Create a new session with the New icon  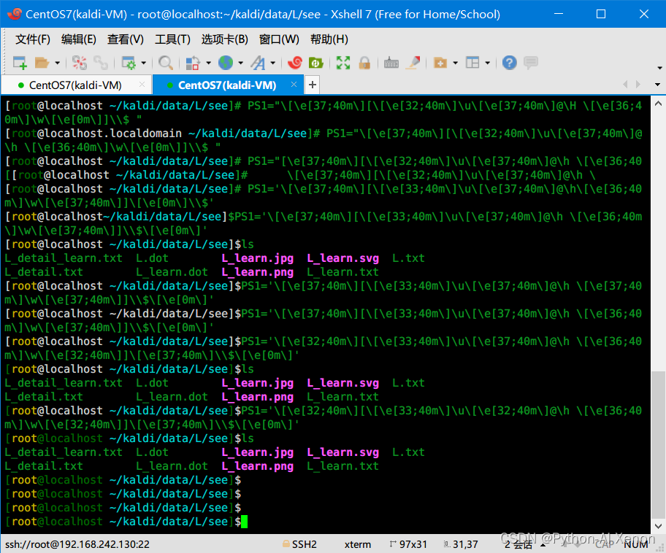[x=20, y=63]
